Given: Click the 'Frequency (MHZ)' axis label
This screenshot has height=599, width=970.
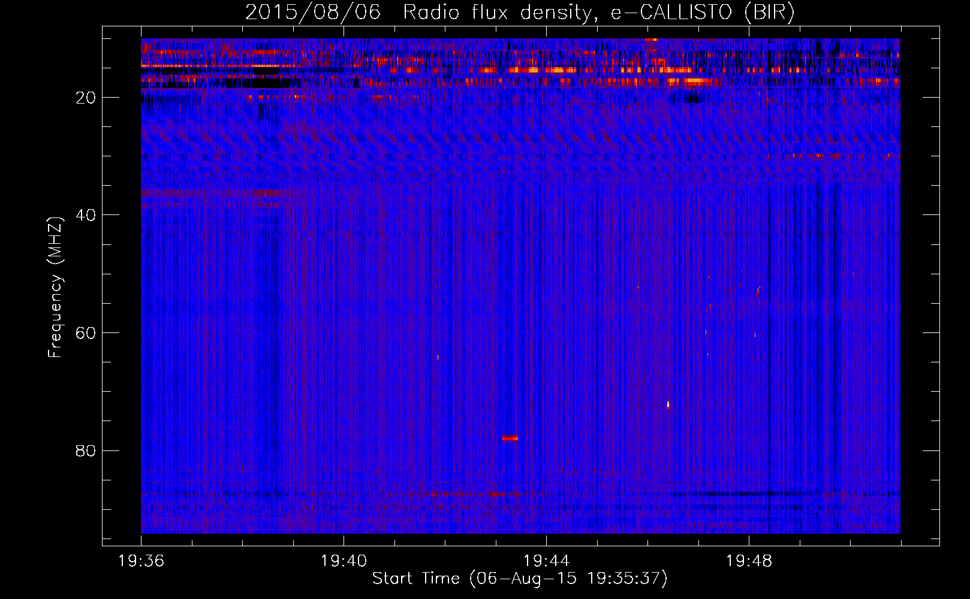Looking at the screenshot, I should tap(55, 288).
